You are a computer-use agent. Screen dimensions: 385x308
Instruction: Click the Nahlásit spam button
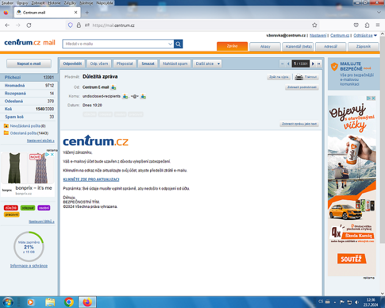(x=175, y=64)
